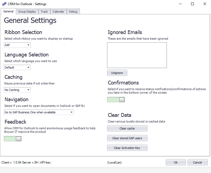Click the Clear Activation Key button
This screenshot has width=211, height=173.
(127, 148)
